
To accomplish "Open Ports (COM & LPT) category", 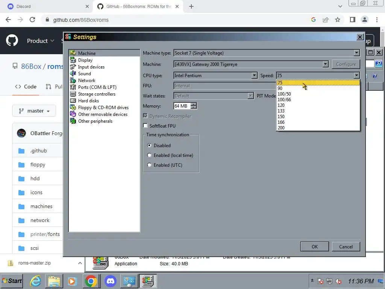I will tap(97, 87).
